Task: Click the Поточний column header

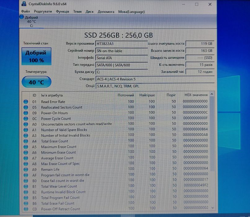Action: [125, 95]
